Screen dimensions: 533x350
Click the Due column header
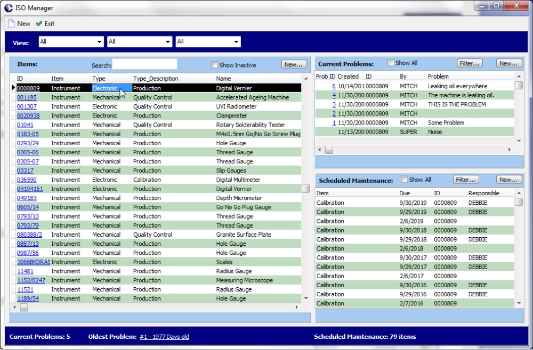(405, 193)
